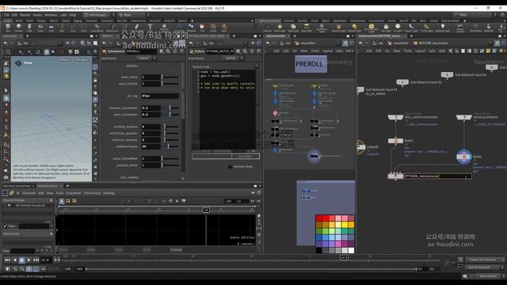
Task: Add a Sky Light from the shelf
Action: [386, 28]
